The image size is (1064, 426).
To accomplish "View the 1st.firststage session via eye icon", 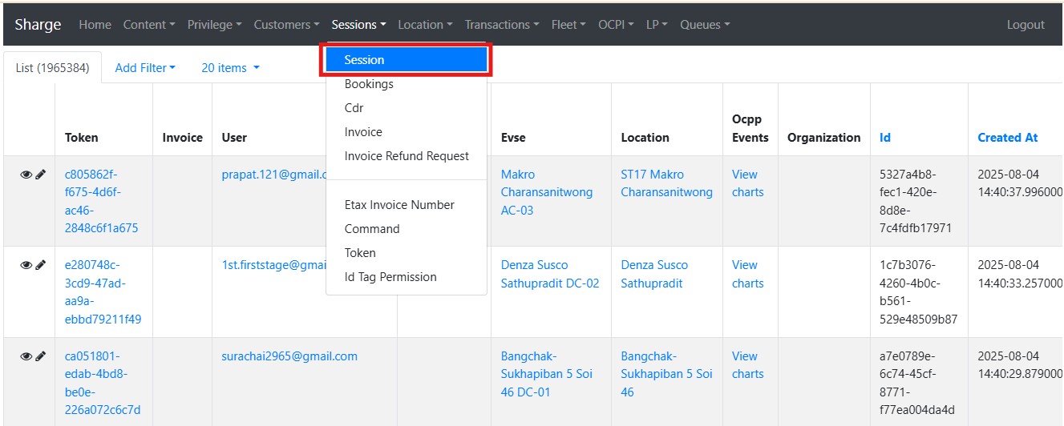I will pyautogui.click(x=26, y=265).
